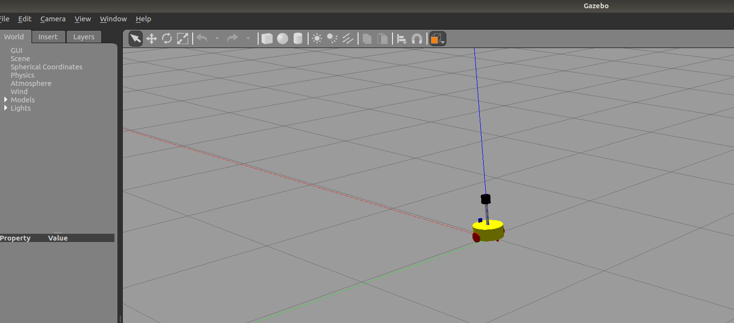Open the View menu
Viewport: 734px width, 323px height.
click(x=83, y=19)
